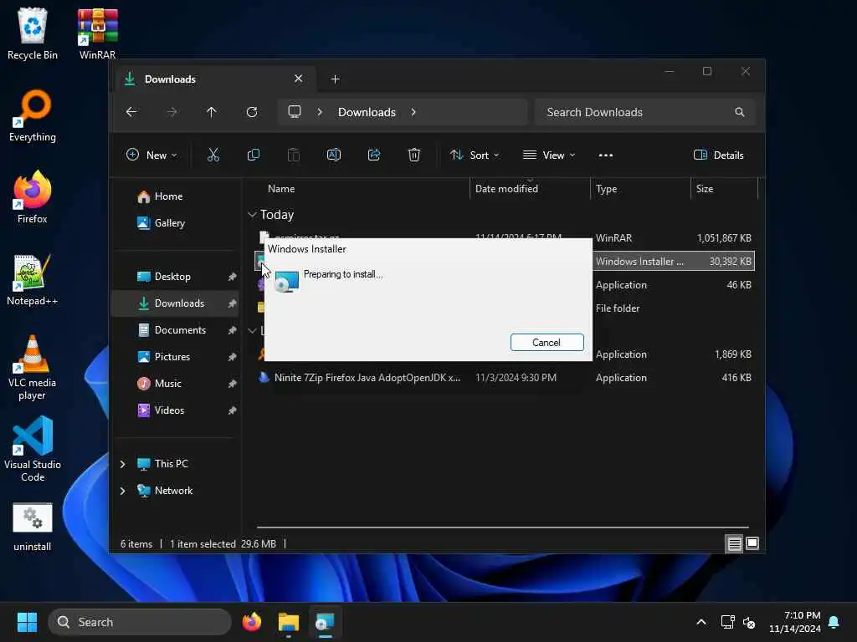
Task: Click the Copy icon in toolbar
Action: 254,155
